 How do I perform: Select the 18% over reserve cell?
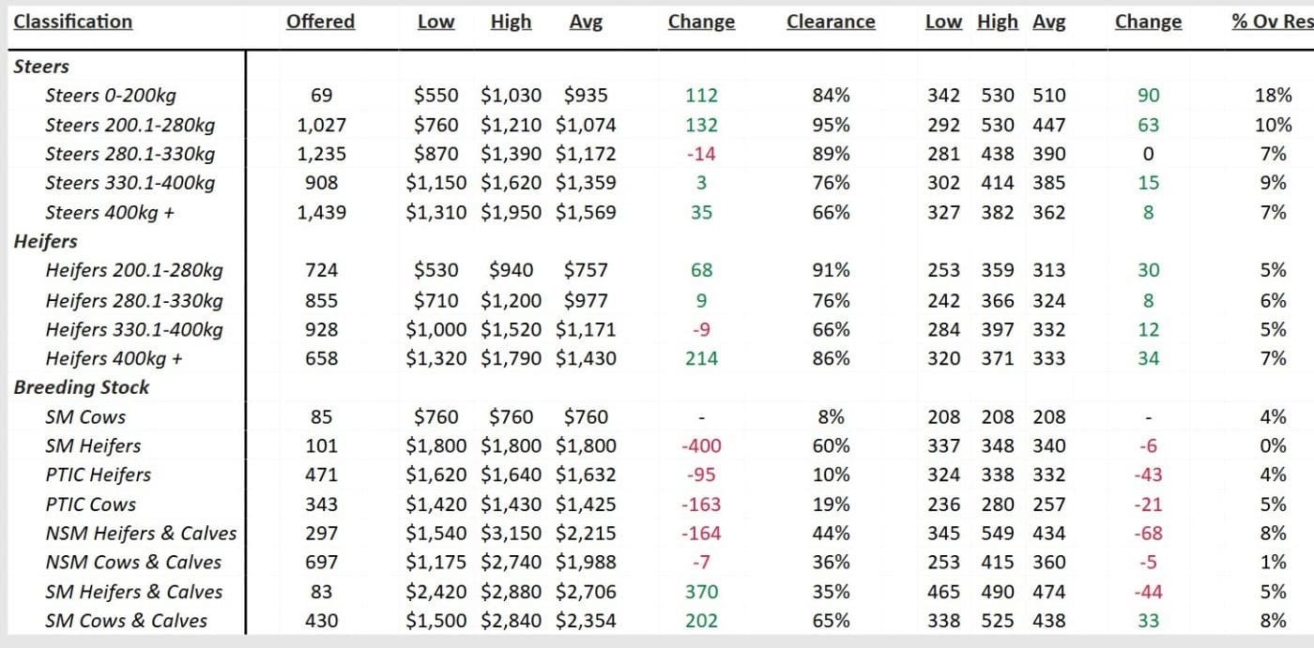point(1274,96)
